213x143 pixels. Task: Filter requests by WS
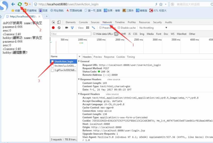point(173,34)
